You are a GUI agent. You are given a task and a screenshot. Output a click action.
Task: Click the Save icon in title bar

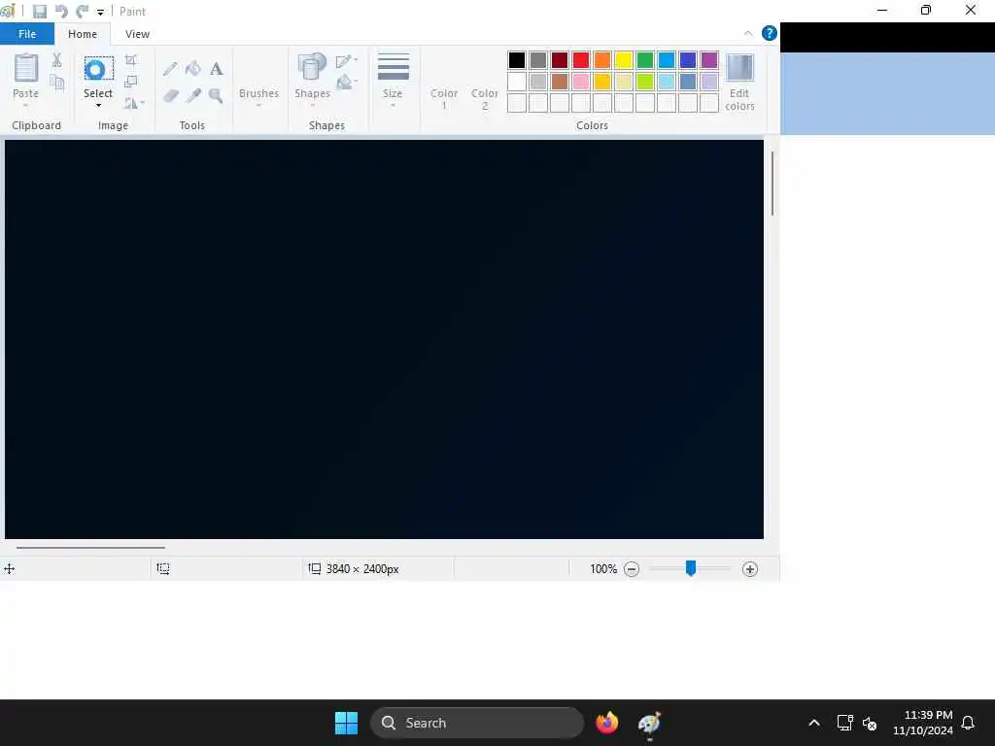pyautogui.click(x=39, y=12)
